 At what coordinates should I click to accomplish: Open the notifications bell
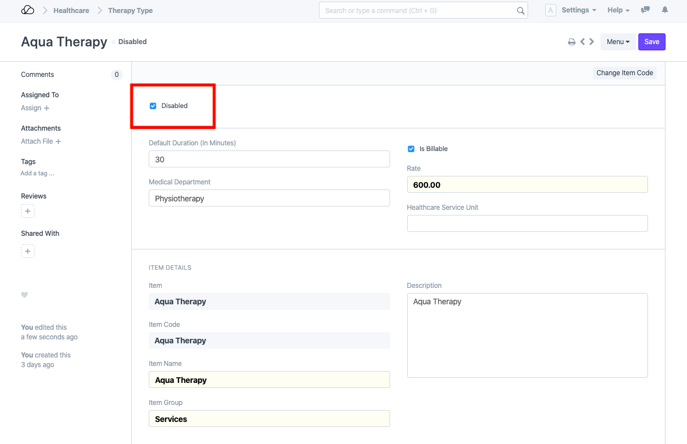click(x=665, y=10)
